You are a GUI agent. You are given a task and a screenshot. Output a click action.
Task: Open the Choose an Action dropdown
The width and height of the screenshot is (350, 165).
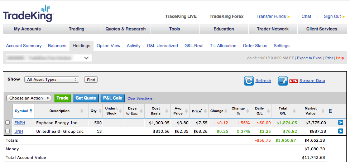[x=29, y=98]
